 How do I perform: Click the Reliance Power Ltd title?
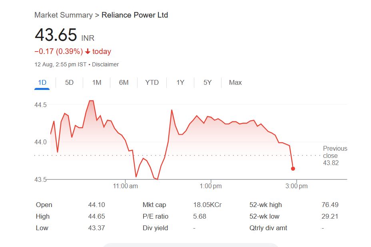pyautogui.click(x=135, y=15)
